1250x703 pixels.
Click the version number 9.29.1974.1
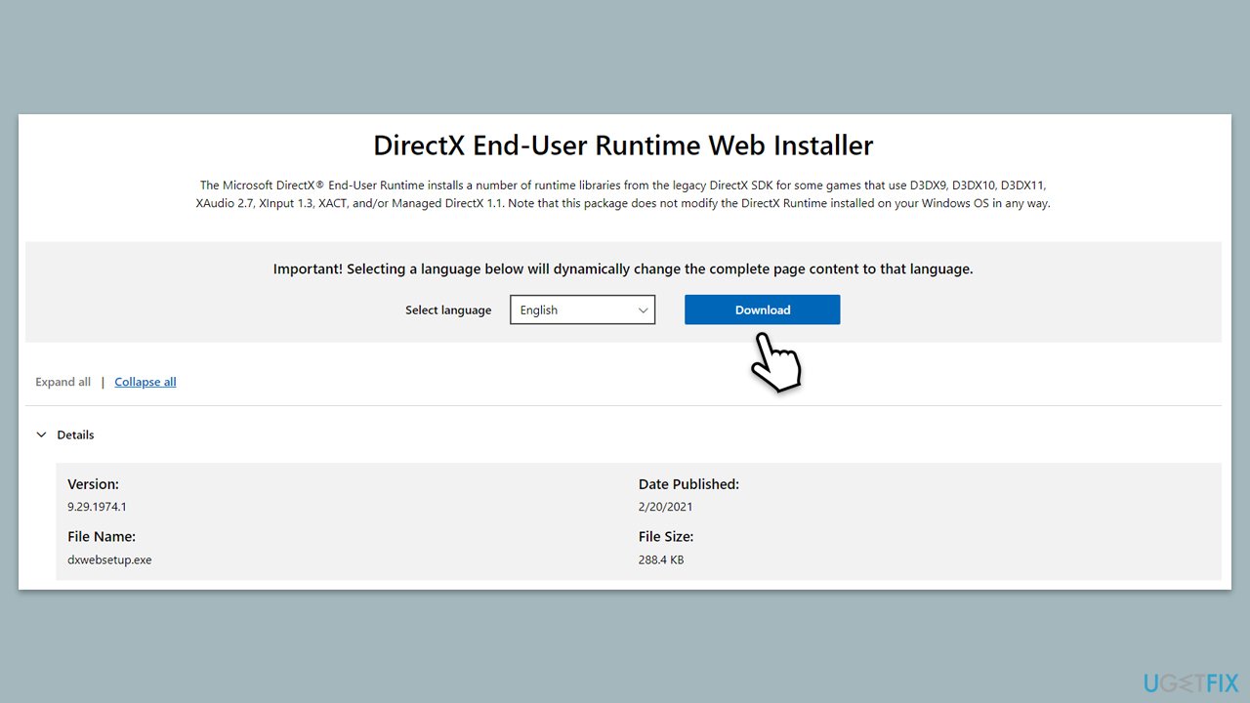pyautogui.click(x=97, y=507)
